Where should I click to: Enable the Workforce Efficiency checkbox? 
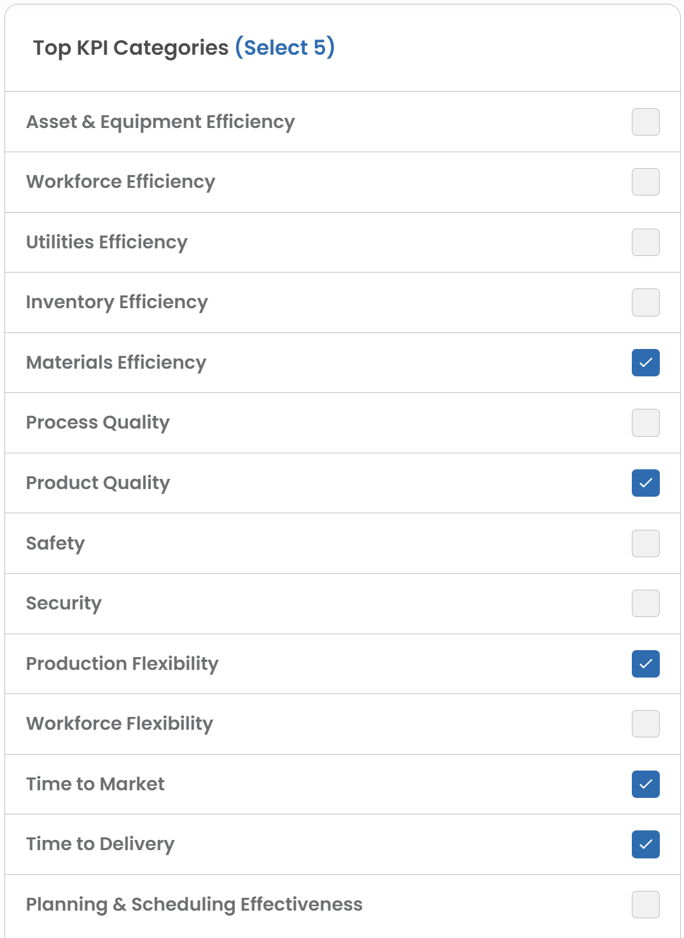(x=645, y=181)
